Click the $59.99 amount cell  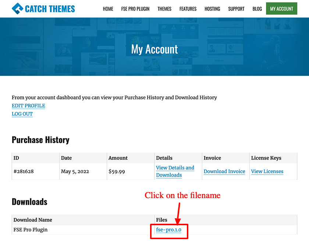(x=117, y=171)
